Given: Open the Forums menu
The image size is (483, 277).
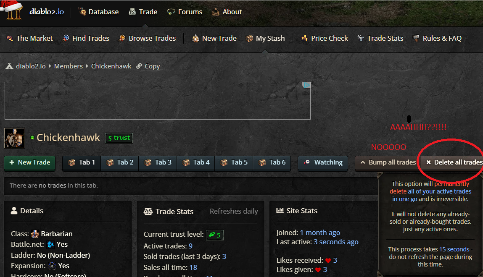Looking at the screenshot, I should pos(185,12).
